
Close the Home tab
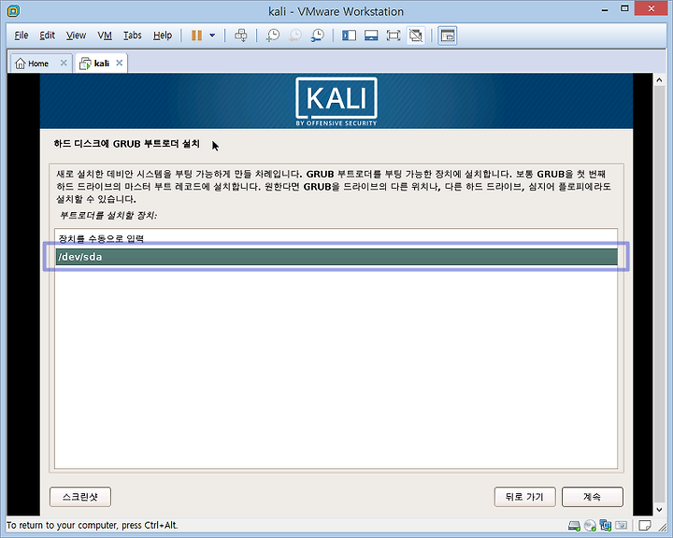[x=64, y=64]
